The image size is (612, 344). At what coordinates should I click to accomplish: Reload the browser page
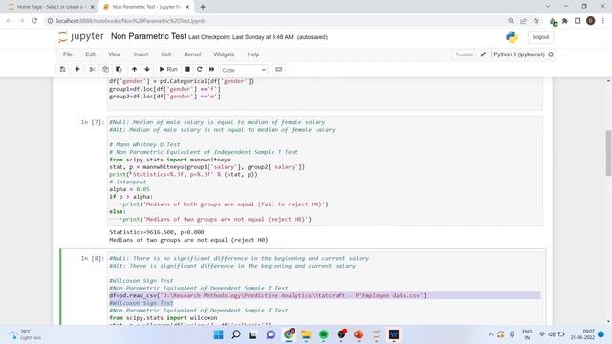[x=34, y=21]
